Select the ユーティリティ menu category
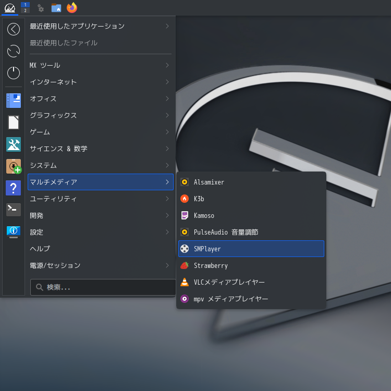Image resolution: width=391 pixels, height=391 pixels. click(x=101, y=199)
